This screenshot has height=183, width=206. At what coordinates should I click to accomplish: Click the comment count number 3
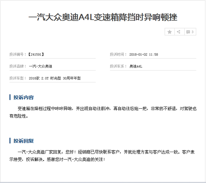click(x=193, y=32)
